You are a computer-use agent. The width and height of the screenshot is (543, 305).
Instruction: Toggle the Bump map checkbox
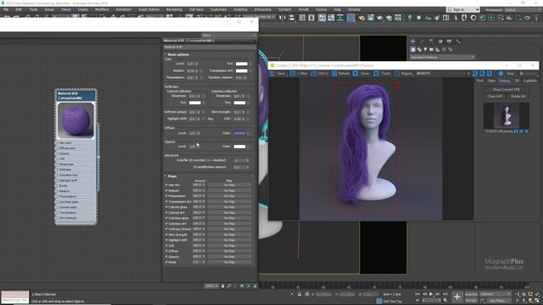(x=166, y=262)
